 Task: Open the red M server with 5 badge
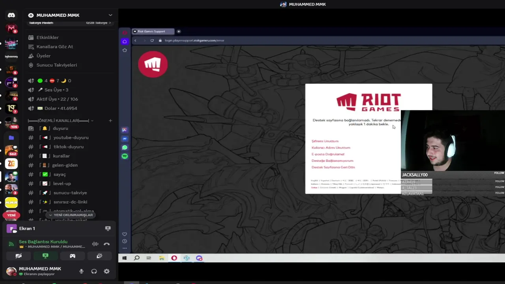click(x=11, y=28)
